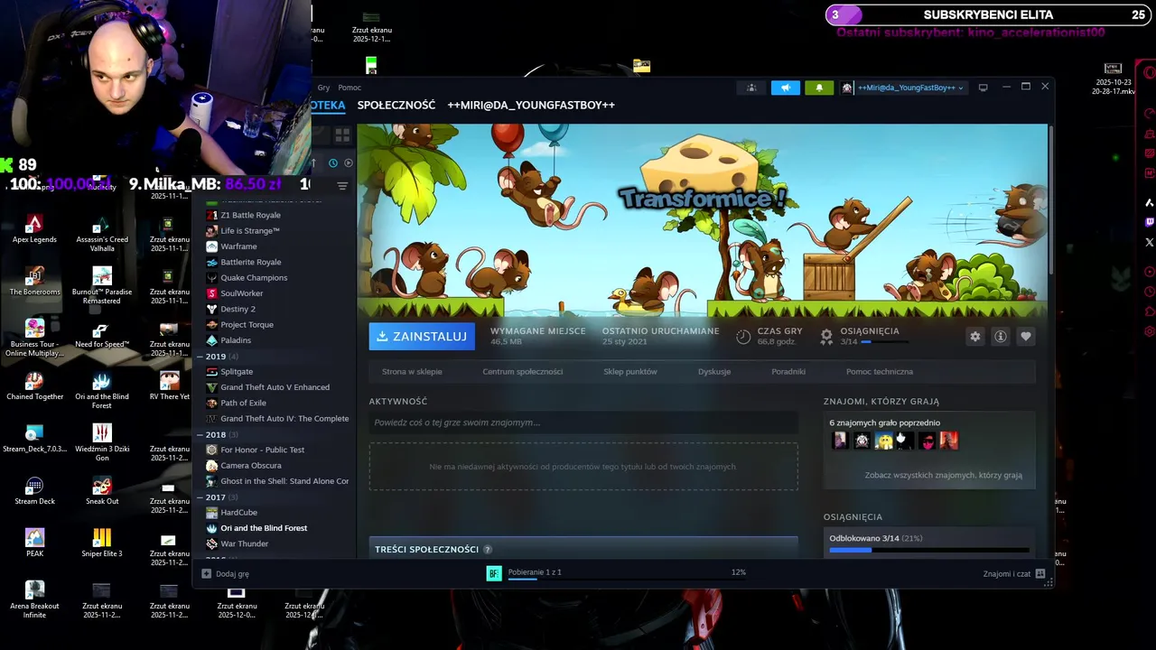1156x650 pixels.
Task: Open Znajomi i czat panel
Action: click(x=1013, y=573)
